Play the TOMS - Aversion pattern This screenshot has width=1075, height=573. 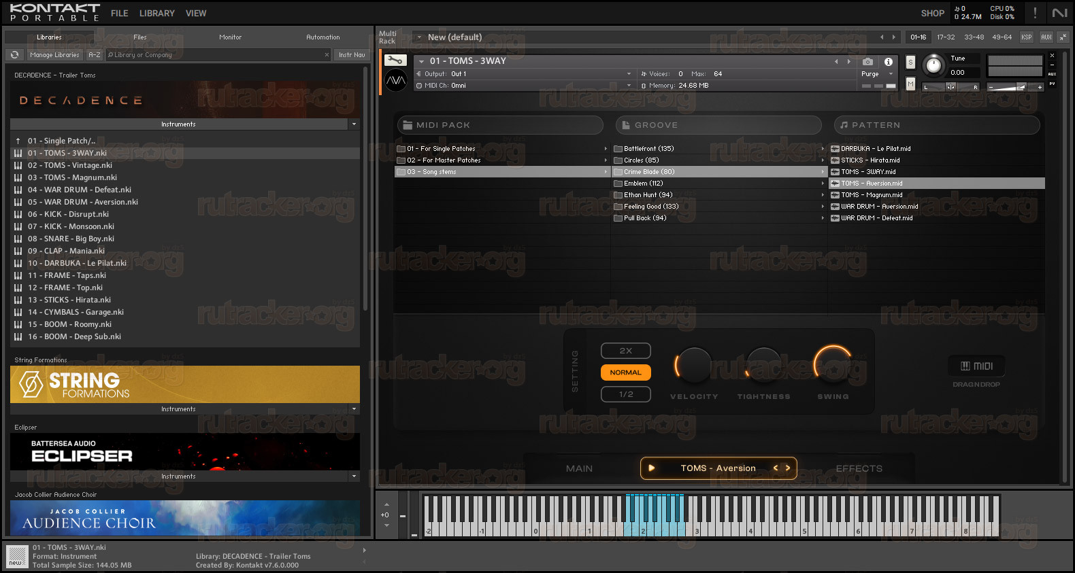coord(651,468)
